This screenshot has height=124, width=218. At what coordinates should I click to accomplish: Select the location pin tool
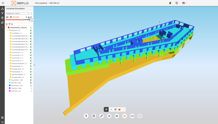click(86, 116)
